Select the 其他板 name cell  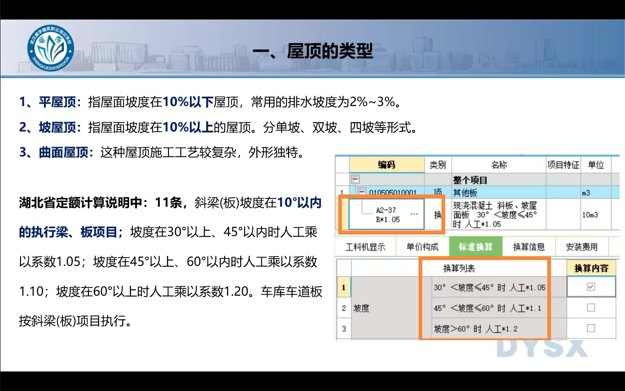pos(499,193)
